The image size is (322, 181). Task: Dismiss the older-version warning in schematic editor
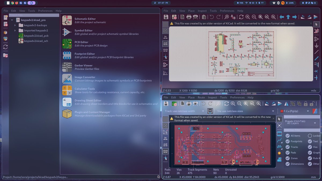pyautogui.click(x=311, y=23)
